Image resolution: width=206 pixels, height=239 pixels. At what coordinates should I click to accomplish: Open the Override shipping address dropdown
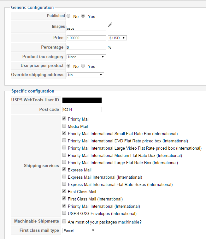pyautogui.click(x=85, y=75)
